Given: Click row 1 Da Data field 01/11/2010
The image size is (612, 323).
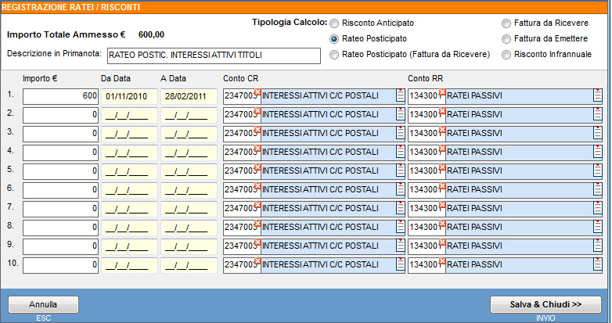Looking at the screenshot, I should click(x=128, y=96).
